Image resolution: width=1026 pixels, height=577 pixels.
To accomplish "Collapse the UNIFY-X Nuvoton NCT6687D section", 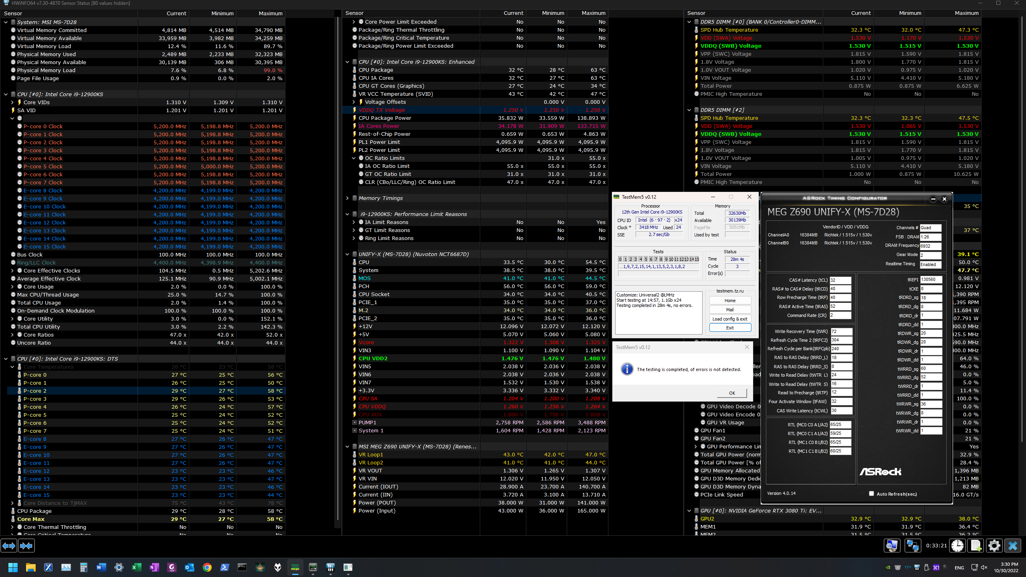I will 347,254.
